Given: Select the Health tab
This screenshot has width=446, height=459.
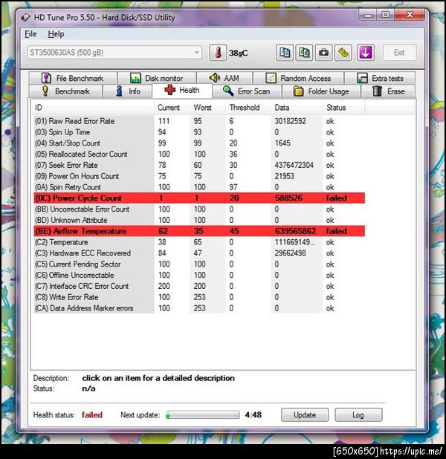Looking at the screenshot, I should tap(182, 90).
